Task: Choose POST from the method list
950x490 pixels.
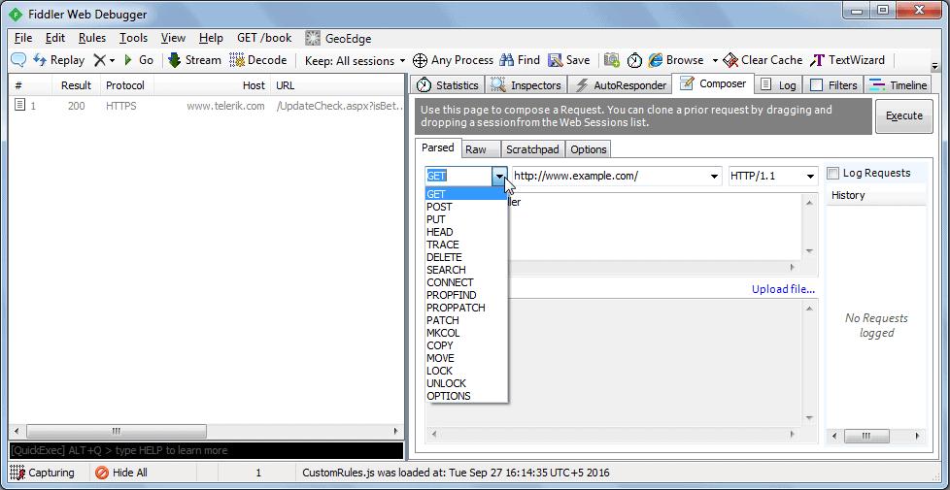Action: (x=466, y=207)
